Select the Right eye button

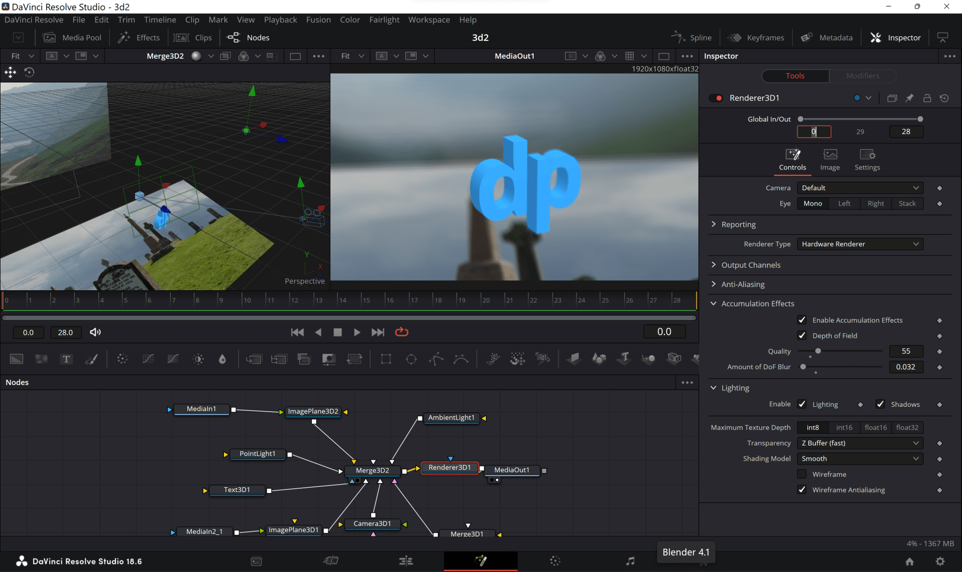(875, 203)
